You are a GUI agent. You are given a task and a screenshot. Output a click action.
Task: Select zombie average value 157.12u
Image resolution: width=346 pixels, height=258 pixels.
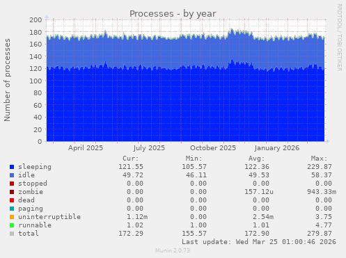point(259,192)
